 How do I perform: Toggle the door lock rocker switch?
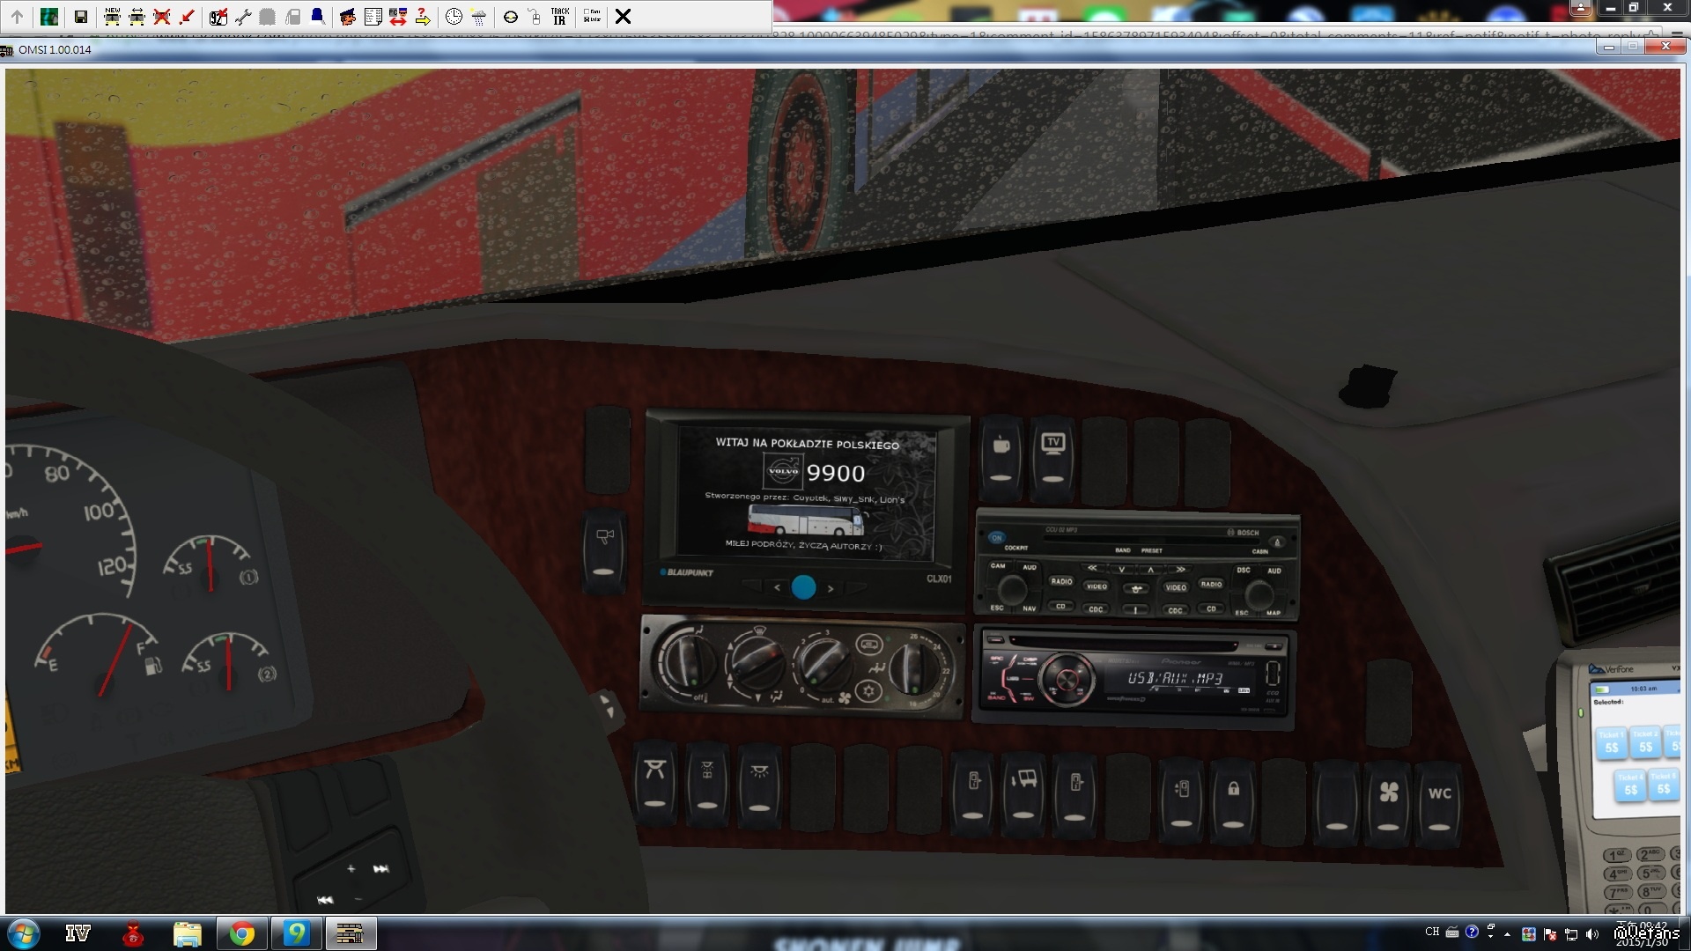click(x=1233, y=797)
